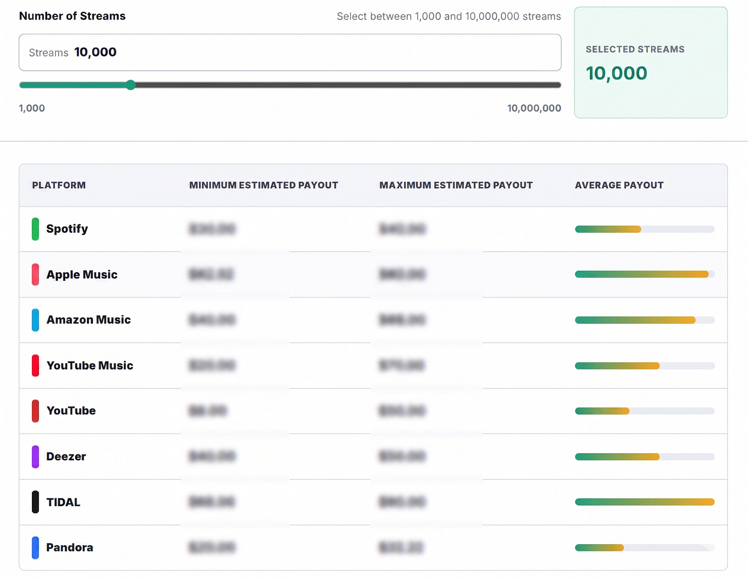Click the Streams number input field
Viewport: 748px width, 578px height.
(x=290, y=52)
